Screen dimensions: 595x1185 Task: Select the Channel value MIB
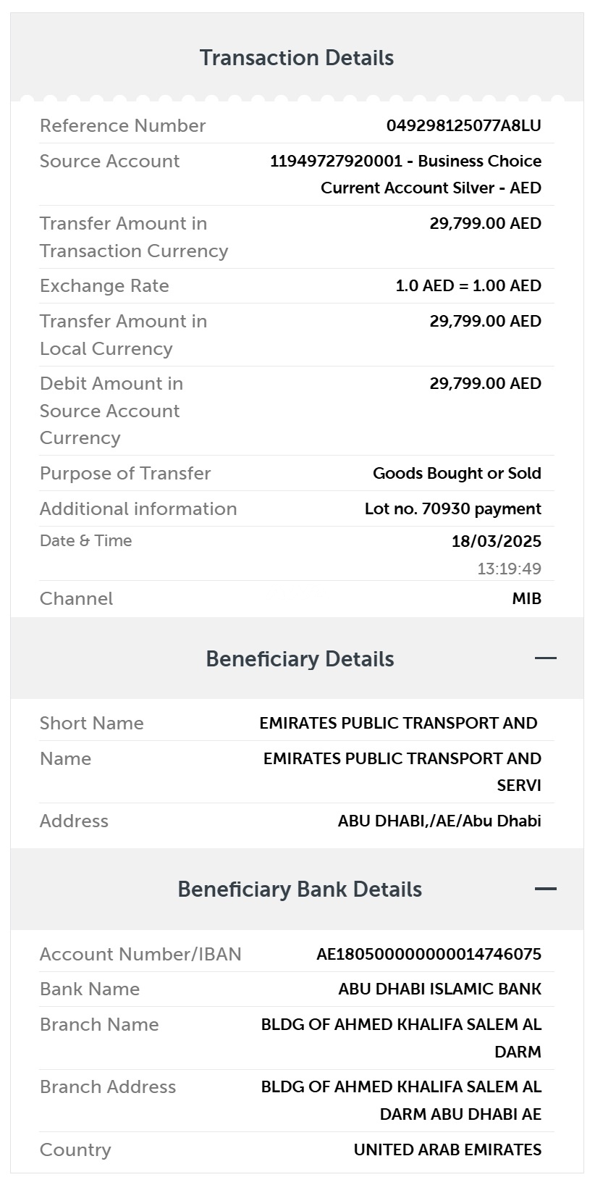pos(526,598)
